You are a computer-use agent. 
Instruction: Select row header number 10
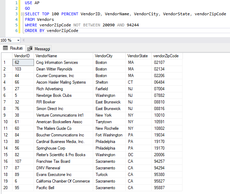pos(7,122)
